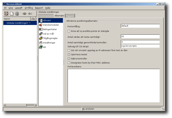Open the Uppgift menu
Image resolution: width=172 pixels, height=118 pixels.
tap(19, 8)
